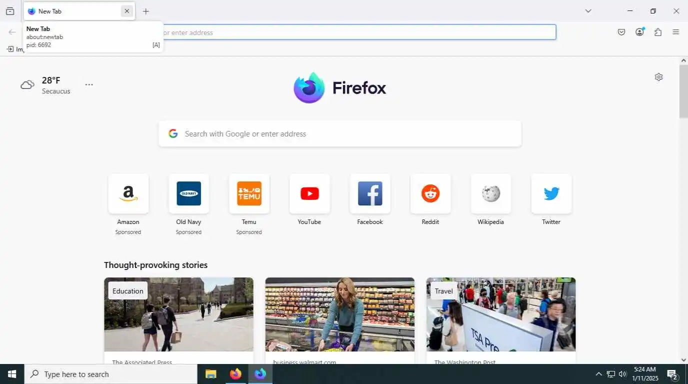Click the scrollbar up arrow
This screenshot has width=688, height=384.
click(683, 60)
